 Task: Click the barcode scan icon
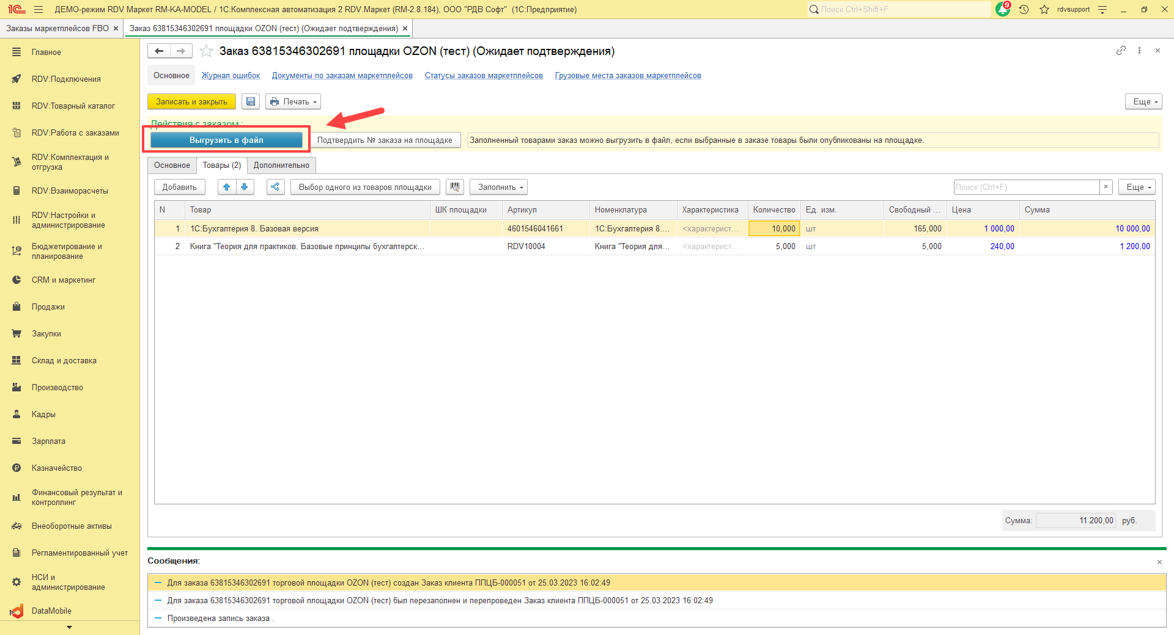point(455,187)
